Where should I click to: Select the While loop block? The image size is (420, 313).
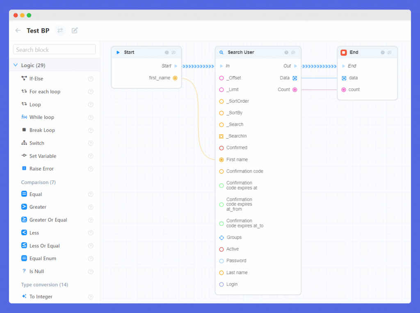tap(41, 117)
